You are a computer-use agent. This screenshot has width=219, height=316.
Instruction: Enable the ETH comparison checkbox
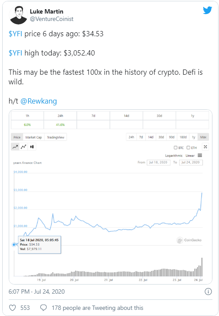click(x=188, y=148)
